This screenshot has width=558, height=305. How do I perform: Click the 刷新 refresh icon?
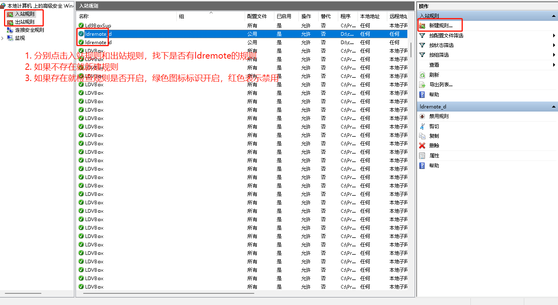422,75
